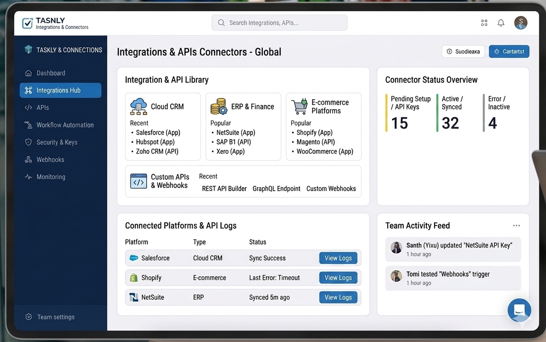Image resolution: width=546 pixels, height=342 pixels.
Task: Select Xero (App) integration
Action: click(230, 152)
